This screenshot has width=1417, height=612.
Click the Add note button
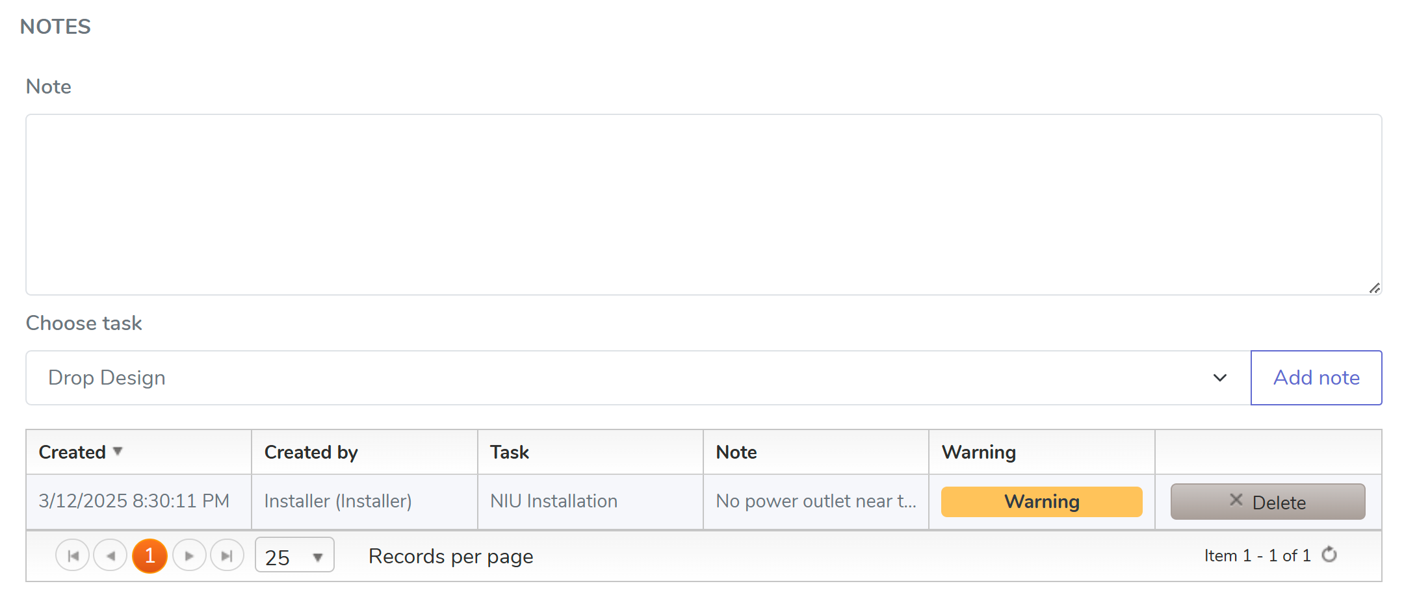click(x=1316, y=377)
